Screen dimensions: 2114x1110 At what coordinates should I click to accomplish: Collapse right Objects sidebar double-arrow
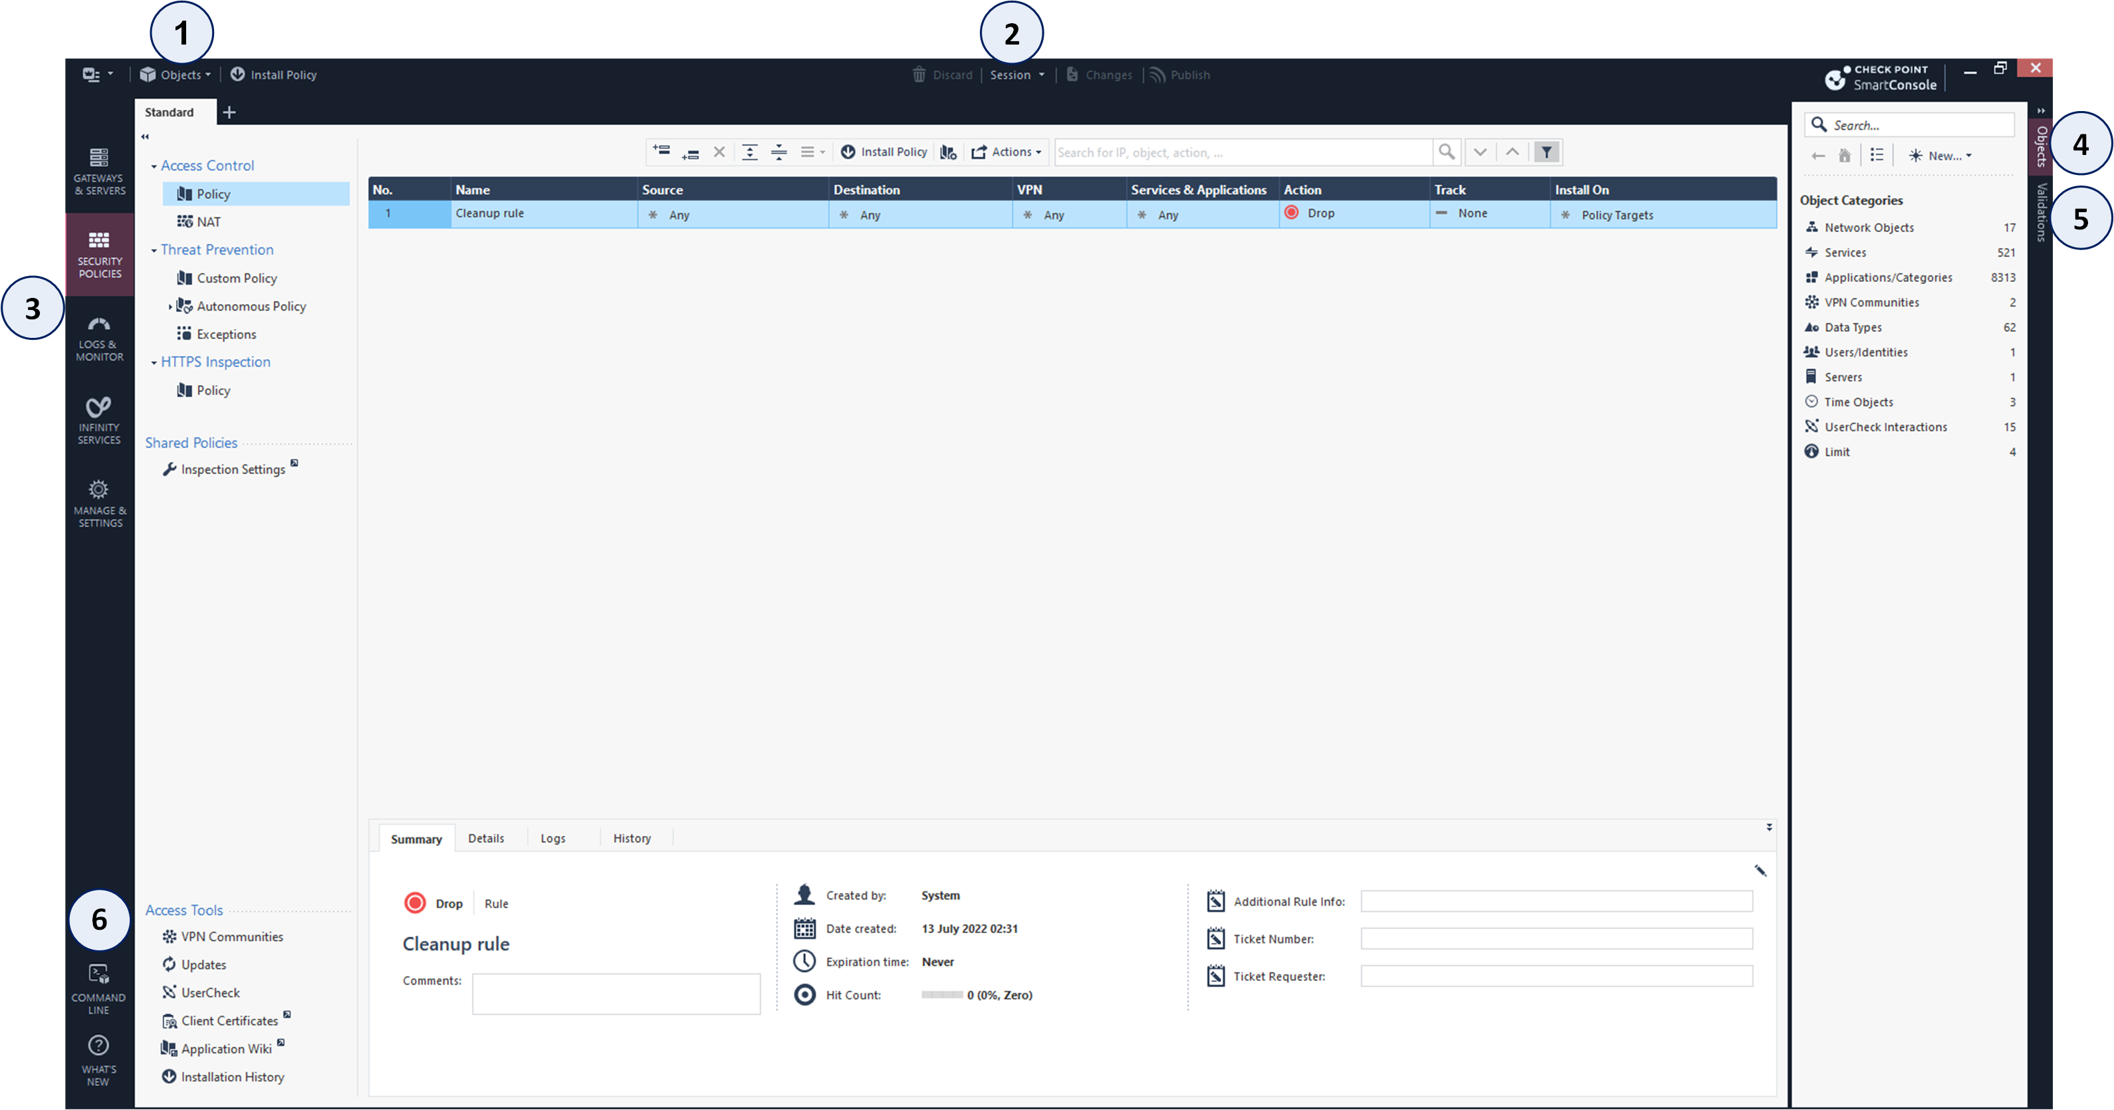[2040, 111]
